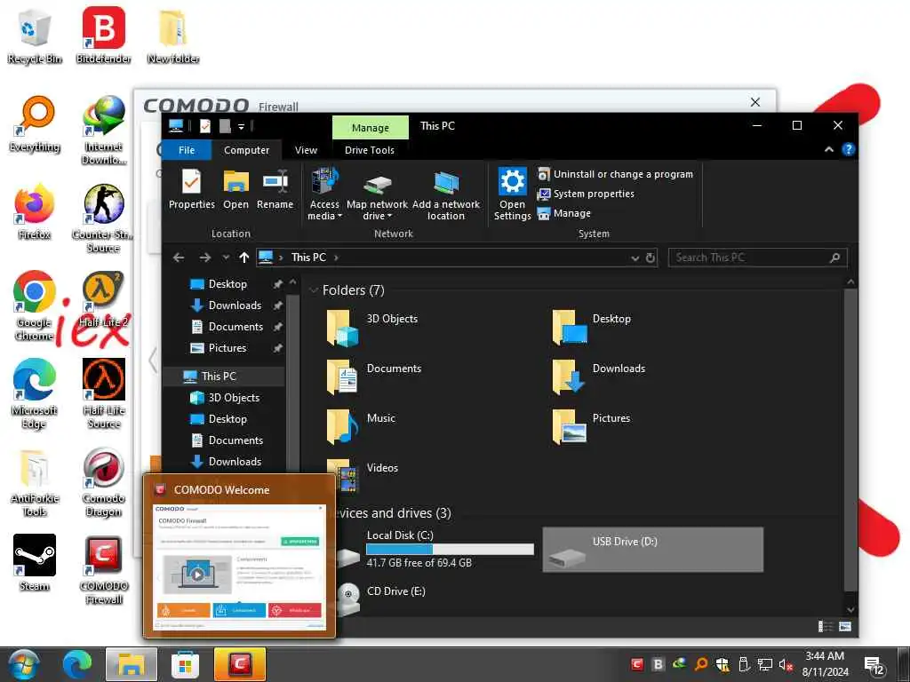Switch to details view layout
The image size is (910, 682).
pos(825,626)
